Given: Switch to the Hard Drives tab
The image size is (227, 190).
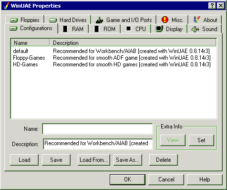Looking at the screenshot, I should click(x=68, y=20).
